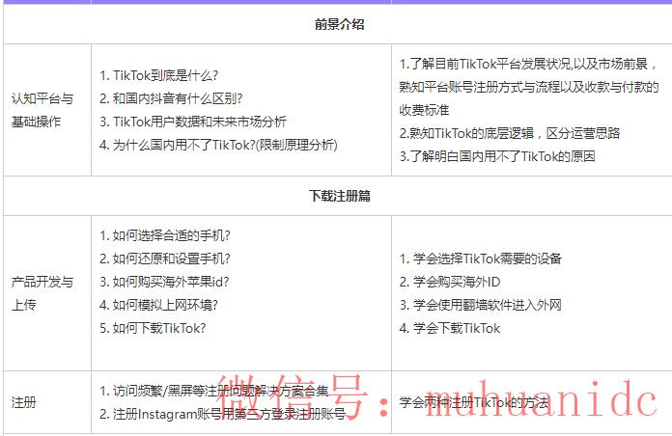Click the 收费标准 text

[424, 111]
